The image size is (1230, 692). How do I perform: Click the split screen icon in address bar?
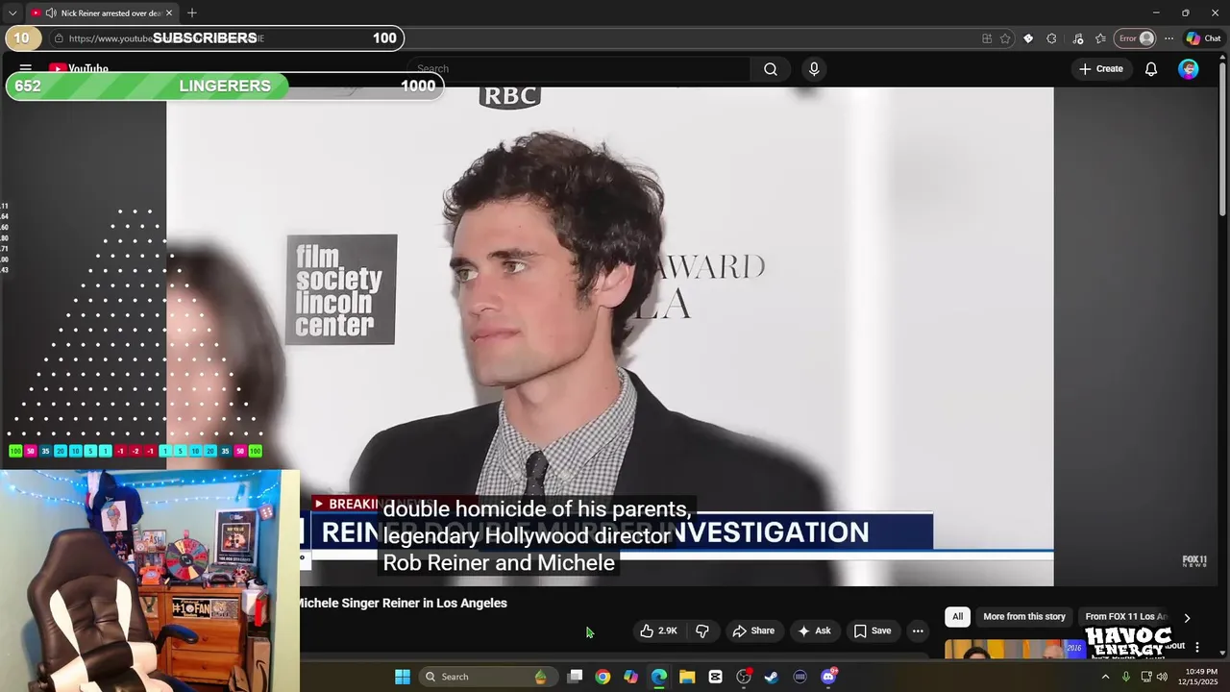(x=987, y=38)
